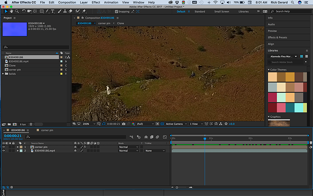
Task: Hide the corner pin layer
Action: 4,147
